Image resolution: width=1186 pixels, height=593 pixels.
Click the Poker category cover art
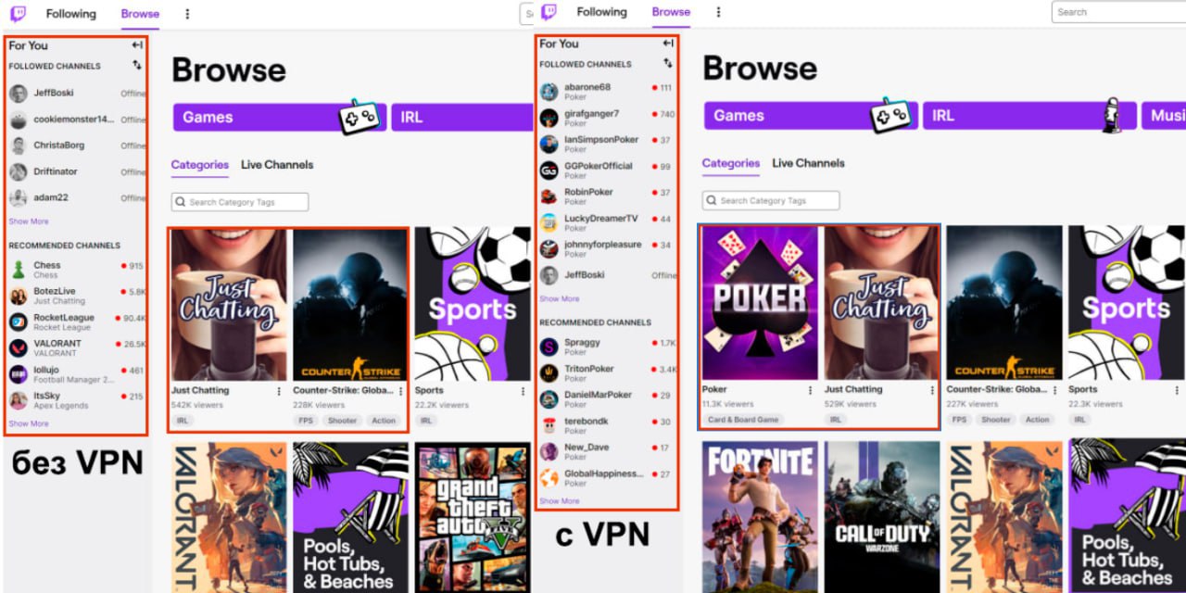pos(759,303)
